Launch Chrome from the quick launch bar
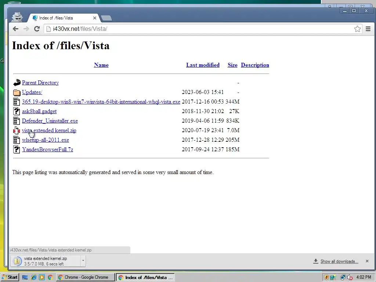The width and height of the screenshot is (376, 282). point(50,278)
